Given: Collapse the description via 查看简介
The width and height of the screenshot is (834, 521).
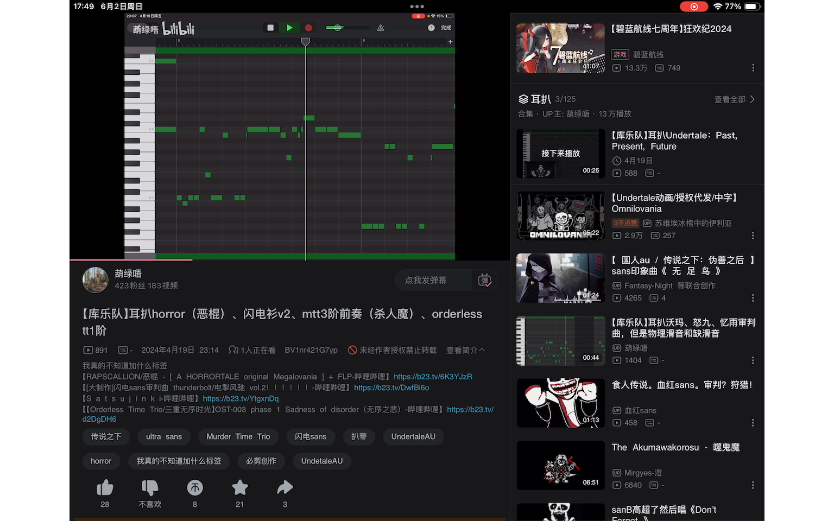Looking at the screenshot, I should [465, 350].
